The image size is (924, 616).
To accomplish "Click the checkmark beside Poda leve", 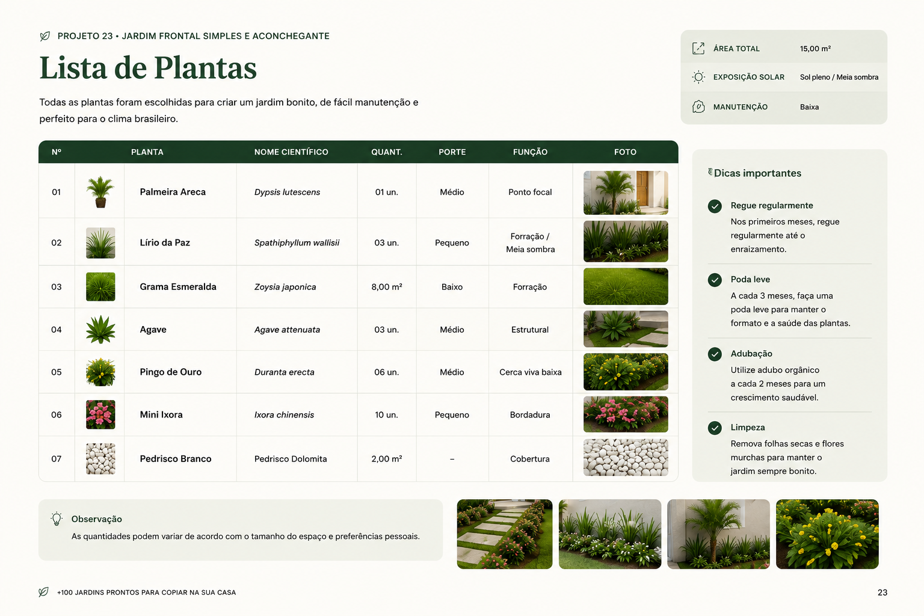I will coord(715,280).
